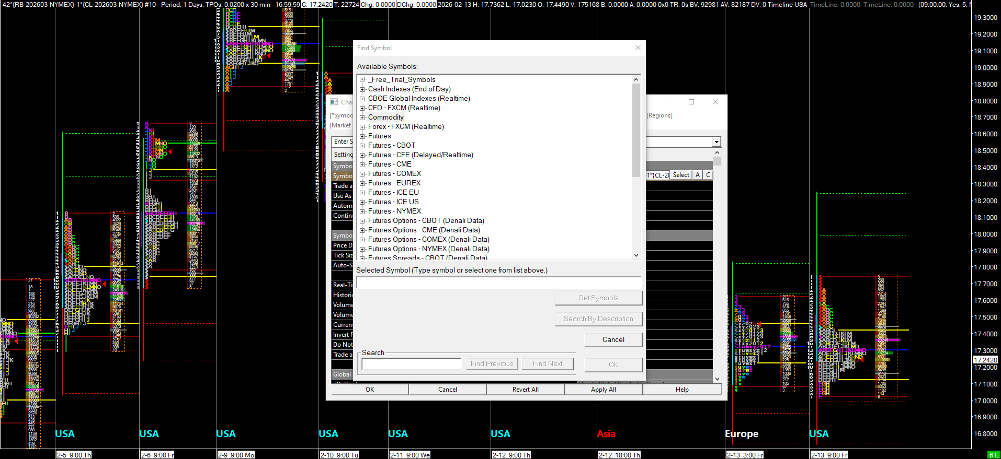Expand the Cash Indexes (End of Day) node
Image resolution: width=1001 pixels, height=459 pixels.
coord(362,89)
